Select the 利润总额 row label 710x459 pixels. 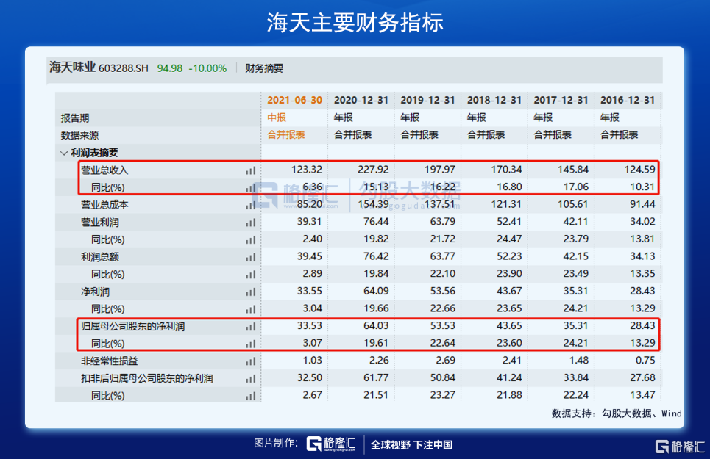click(x=100, y=257)
